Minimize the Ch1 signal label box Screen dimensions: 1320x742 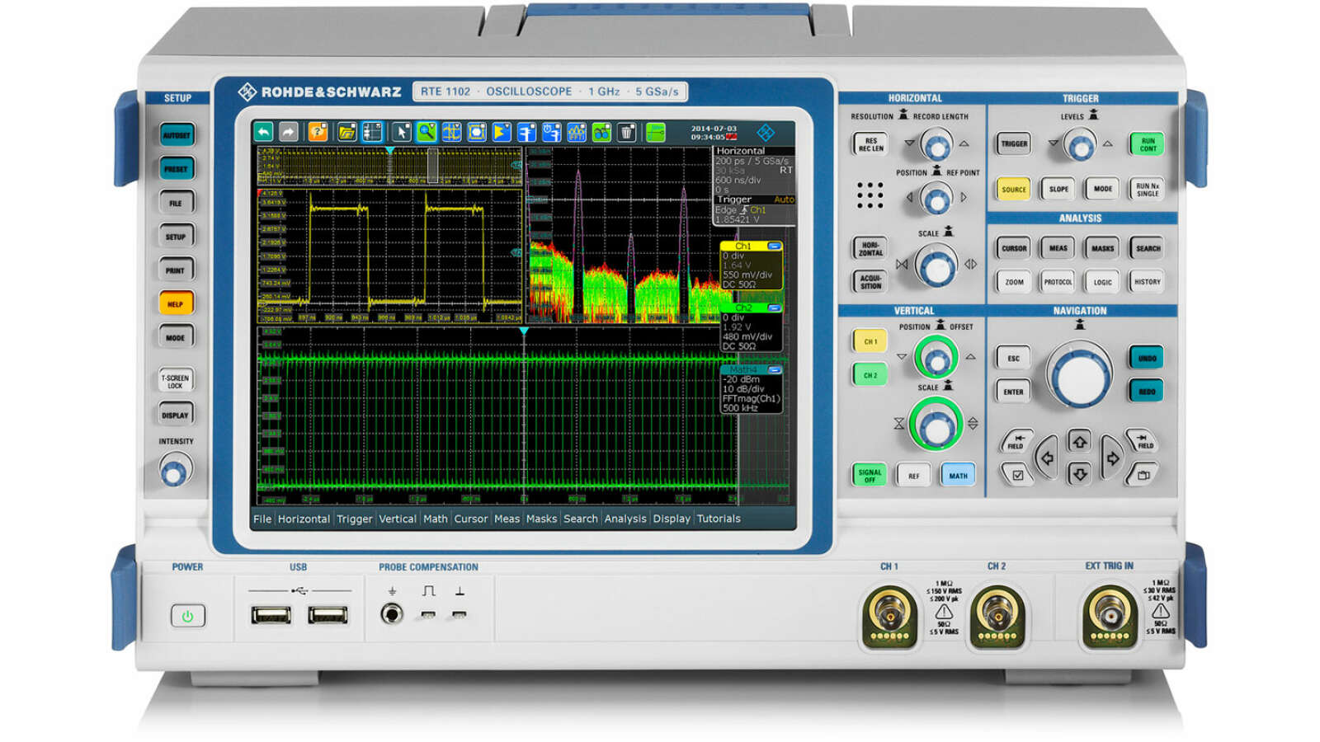[x=774, y=246]
